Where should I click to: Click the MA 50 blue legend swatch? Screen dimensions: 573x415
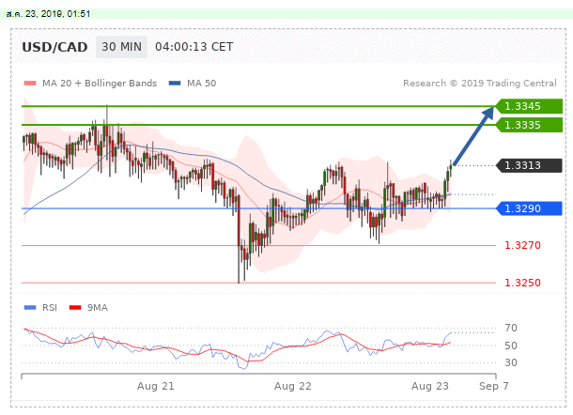[175, 84]
